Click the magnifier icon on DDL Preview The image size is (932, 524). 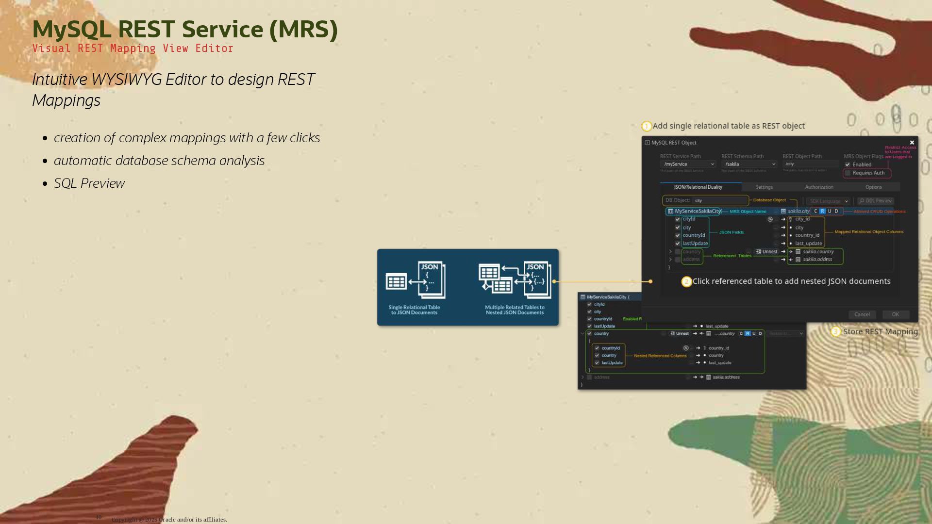pos(862,201)
